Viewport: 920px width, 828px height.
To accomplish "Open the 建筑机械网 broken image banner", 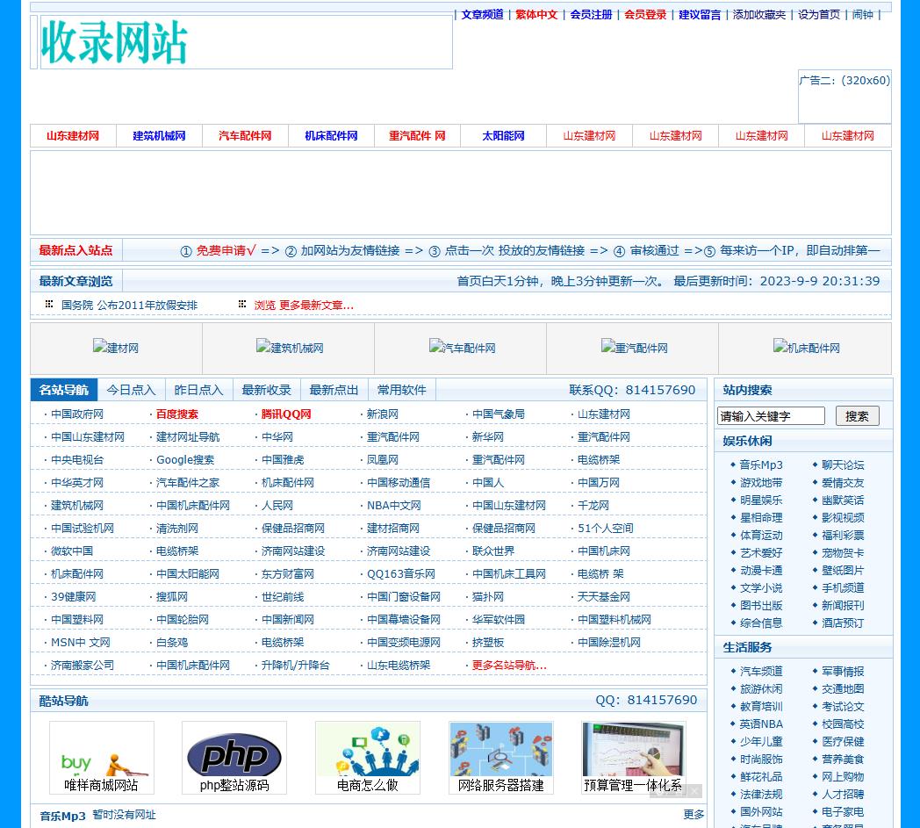I will (x=290, y=348).
